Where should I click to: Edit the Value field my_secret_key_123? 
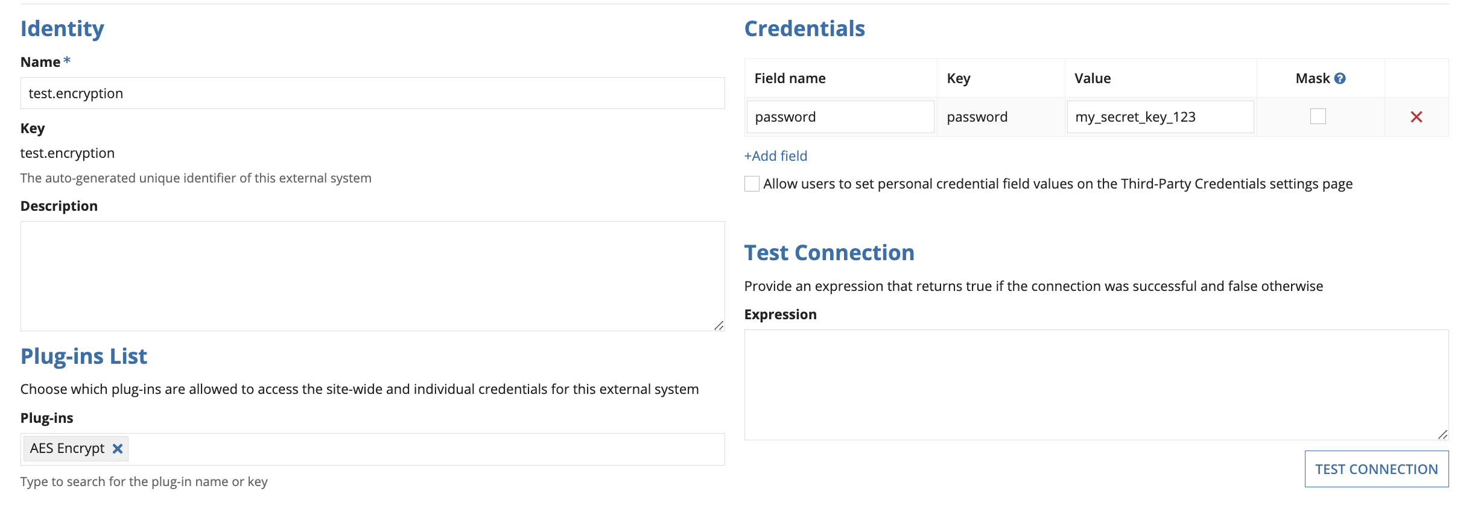pos(1161,117)
